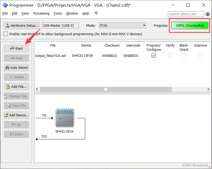The width and height of the screenshot is (212, 169).
Task: Click the horizontal scrollbar thumb in file list
Action: 106,89
